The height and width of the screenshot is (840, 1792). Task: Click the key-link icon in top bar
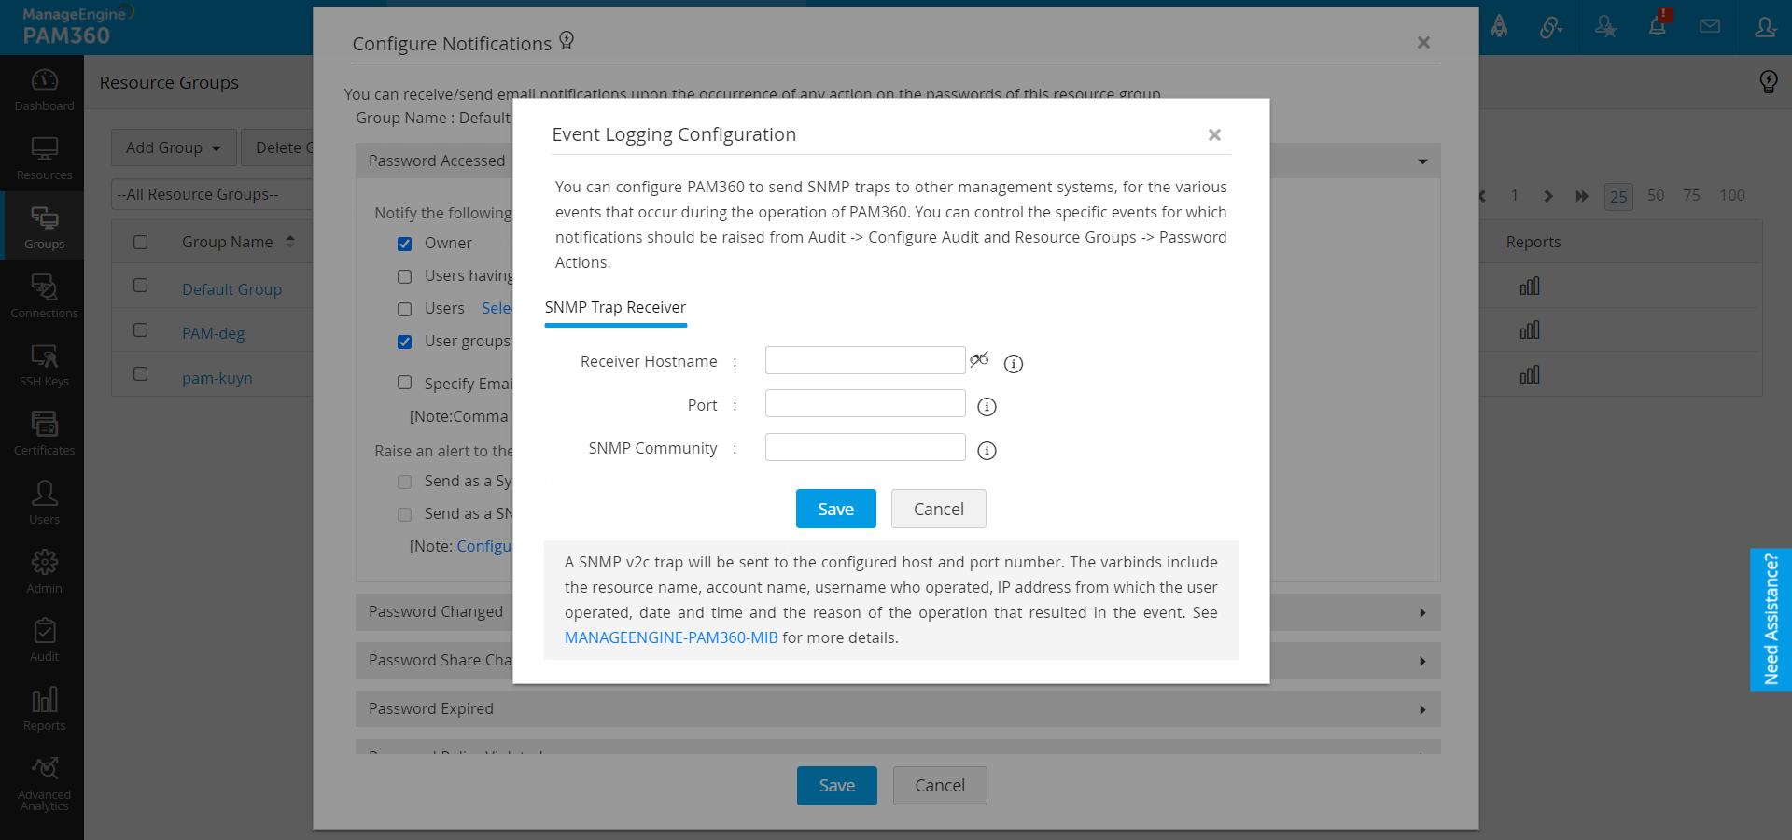[1551, 26]
